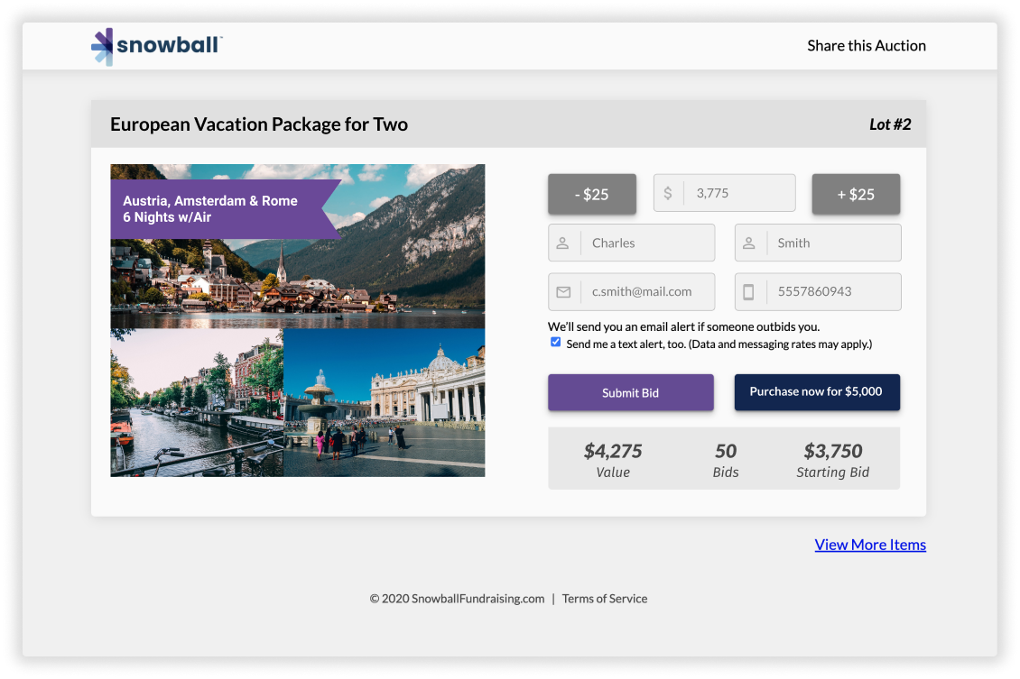Click the European vacation photo collage
Image resolution: width=1020 pixels, height=679 pixels.
point(298,320)
